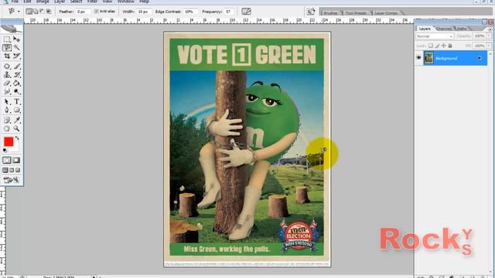Select the Move tool
495x278 pixels.
(17, 39)
